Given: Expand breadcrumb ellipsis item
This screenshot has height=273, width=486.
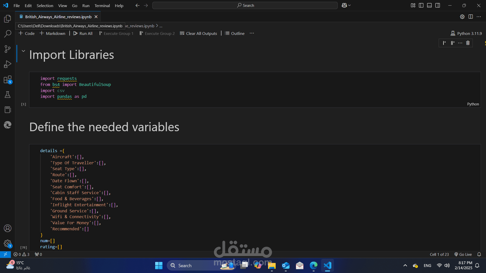Looking at the screenshot, I should [161, 26].
